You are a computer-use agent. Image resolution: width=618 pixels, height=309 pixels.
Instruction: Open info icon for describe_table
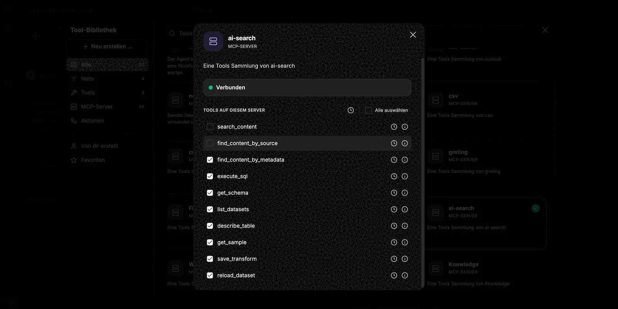click(405, 226)
